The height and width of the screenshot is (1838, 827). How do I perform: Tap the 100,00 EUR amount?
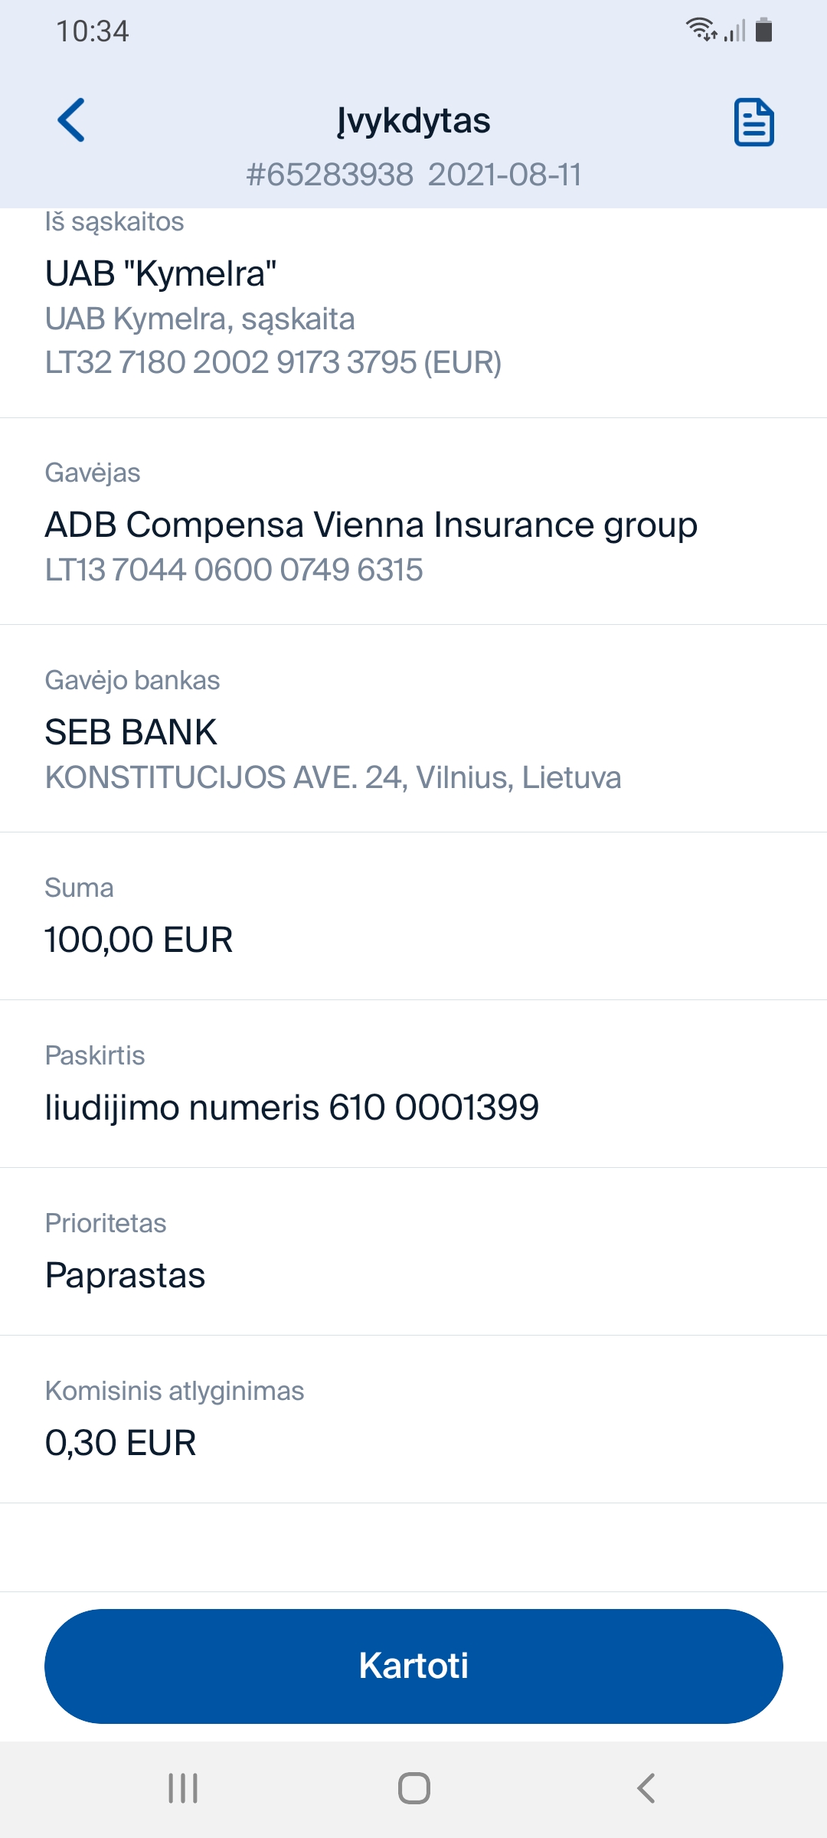[x=139, y=940]
